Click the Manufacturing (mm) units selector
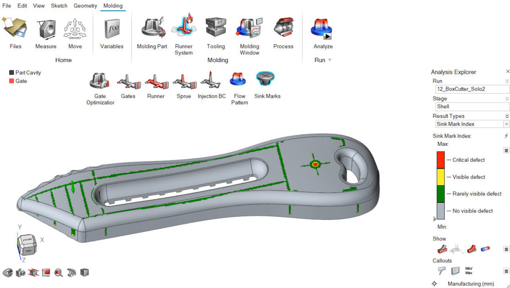 coord(471,284)
